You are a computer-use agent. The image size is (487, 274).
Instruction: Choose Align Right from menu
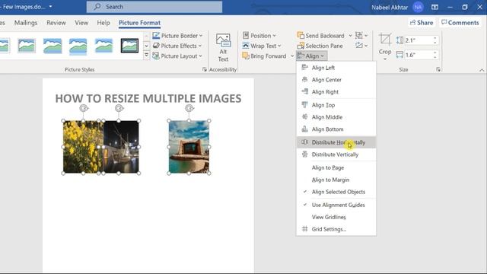click(336, 92)
